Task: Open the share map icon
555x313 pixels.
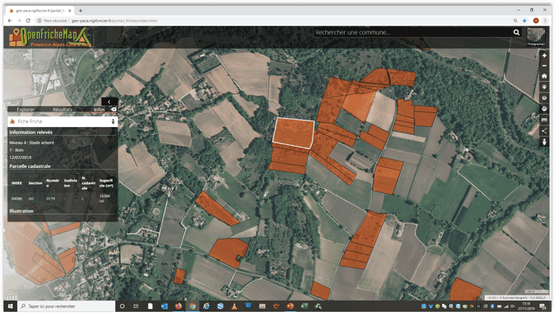Action: point(544,131)
